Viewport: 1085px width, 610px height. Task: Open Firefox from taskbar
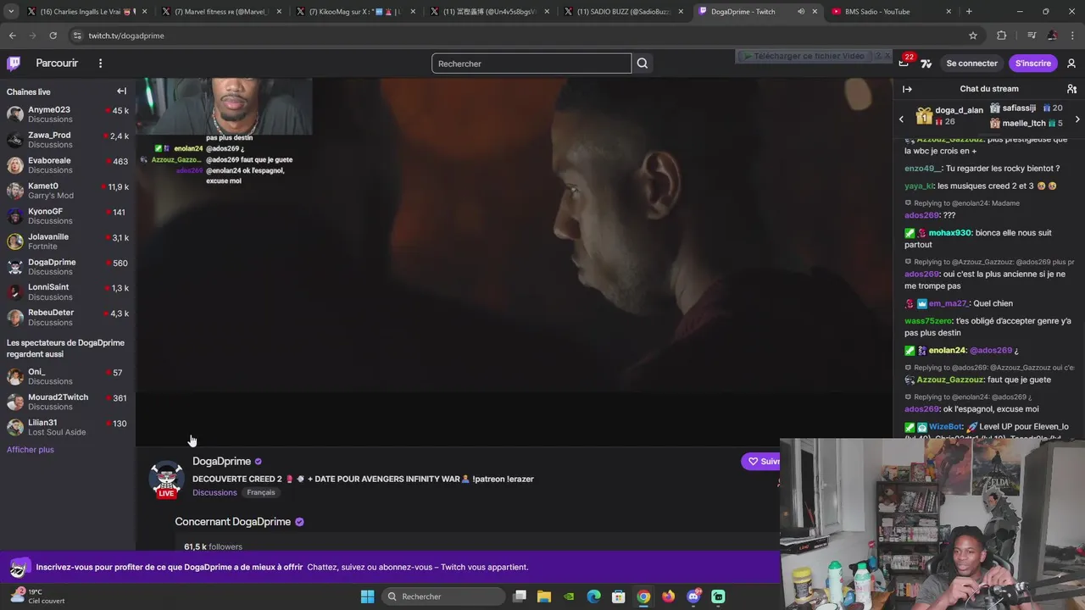pyautogui.click(x=668, y=596)
